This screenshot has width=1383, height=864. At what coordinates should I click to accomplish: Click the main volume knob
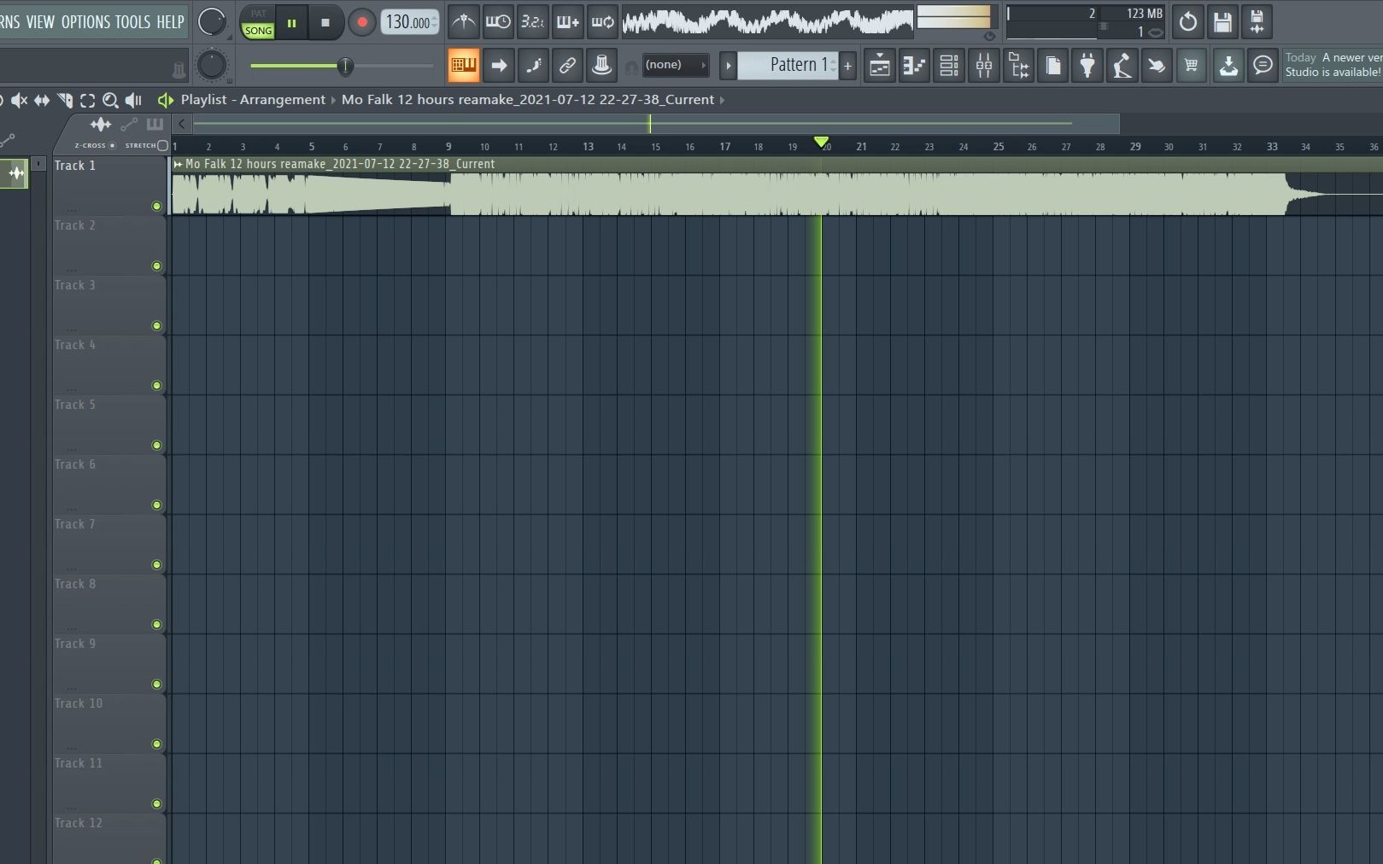(x=212, y=22)
